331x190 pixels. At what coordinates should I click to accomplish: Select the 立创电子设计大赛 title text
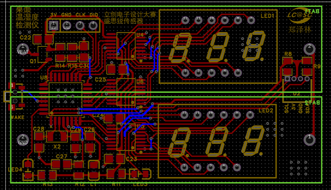(130, 14)
